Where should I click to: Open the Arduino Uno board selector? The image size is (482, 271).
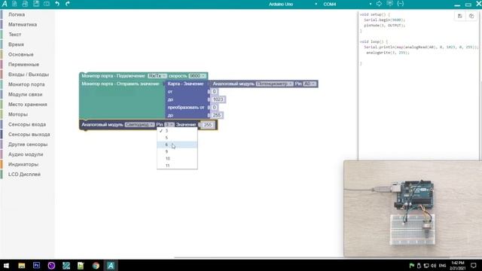click(x=292, y=5)
